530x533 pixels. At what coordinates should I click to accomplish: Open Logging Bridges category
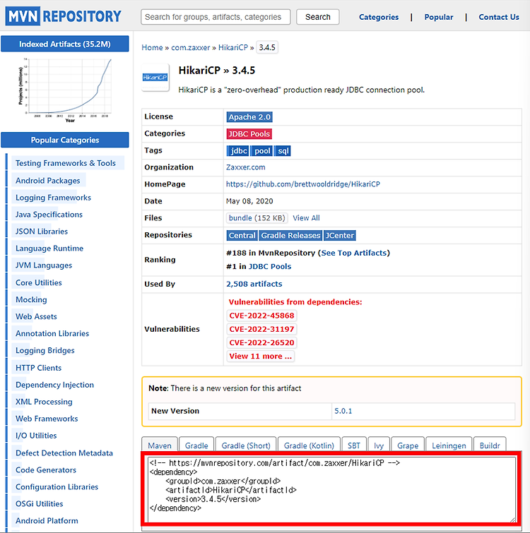tap(45, 350)
